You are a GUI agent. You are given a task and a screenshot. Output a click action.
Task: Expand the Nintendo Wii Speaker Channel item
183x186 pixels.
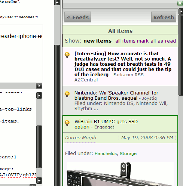(x=116, y=95)
